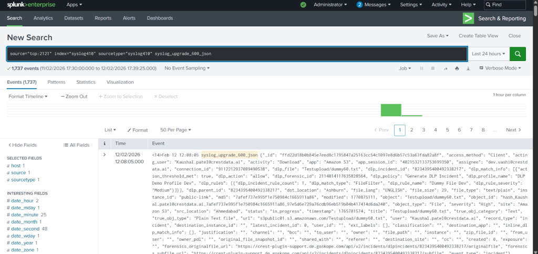Open the Reports nav tab
Screen dimensions: 538x254
tap(103, 18)
